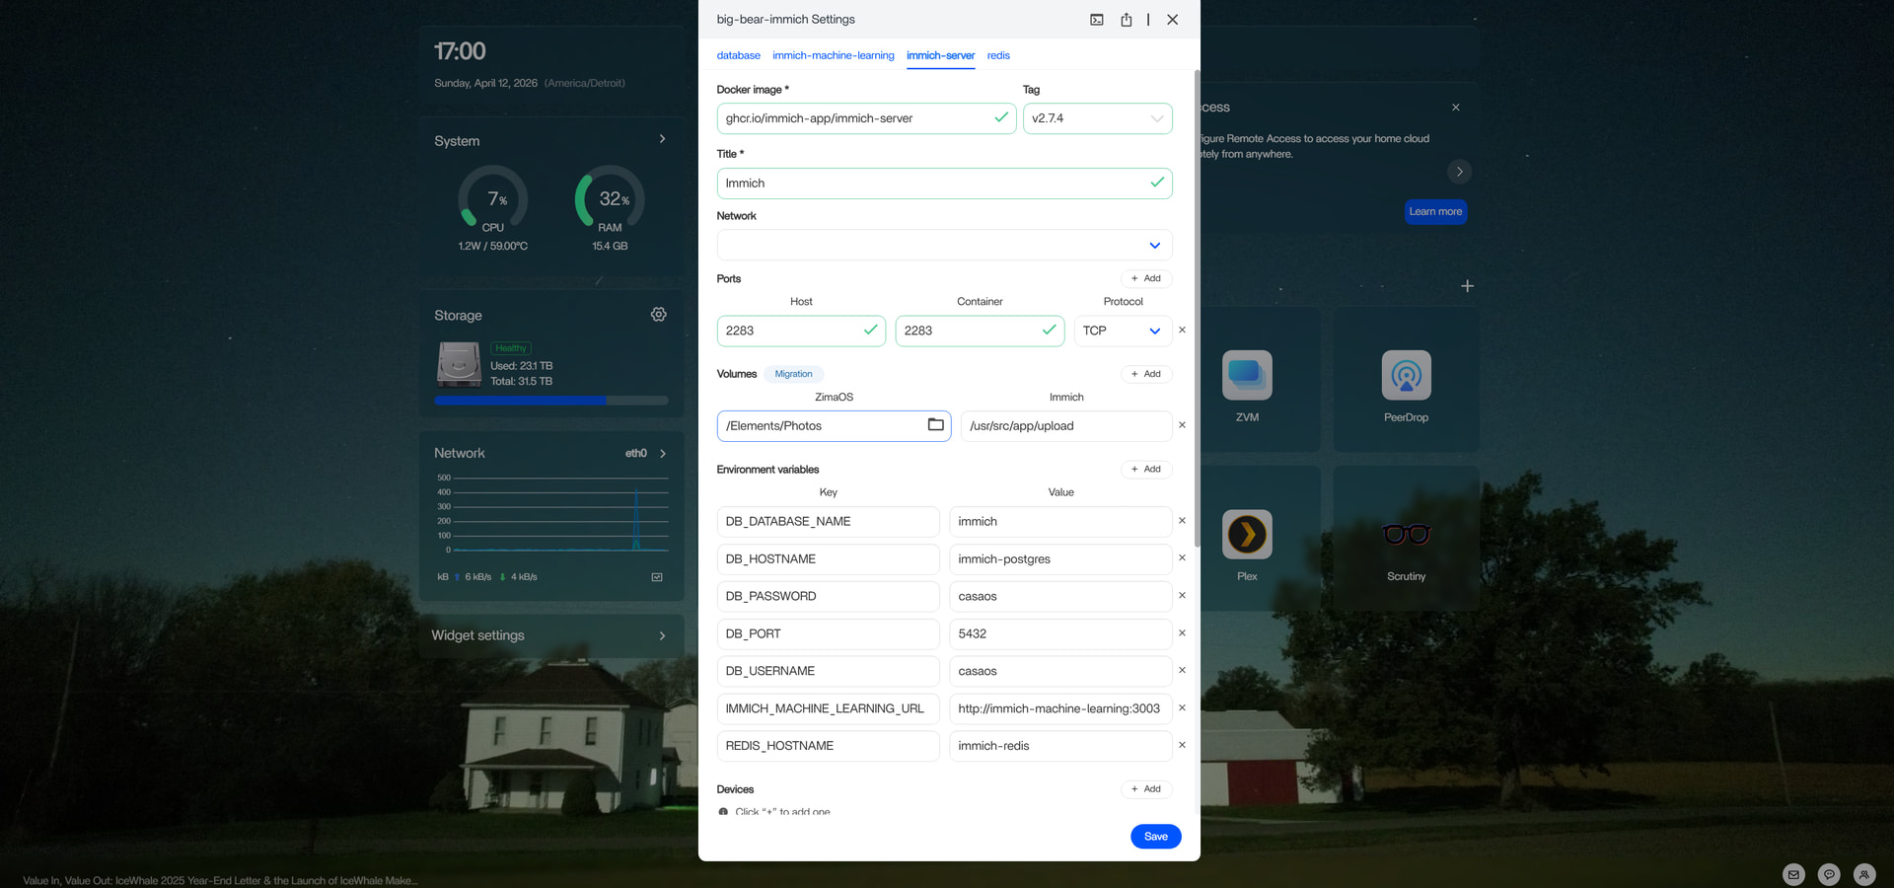This screenshot has height=888, width=1894.
Task: Open the terminal icon in settings header
Action: click(x=1096, y=20)
